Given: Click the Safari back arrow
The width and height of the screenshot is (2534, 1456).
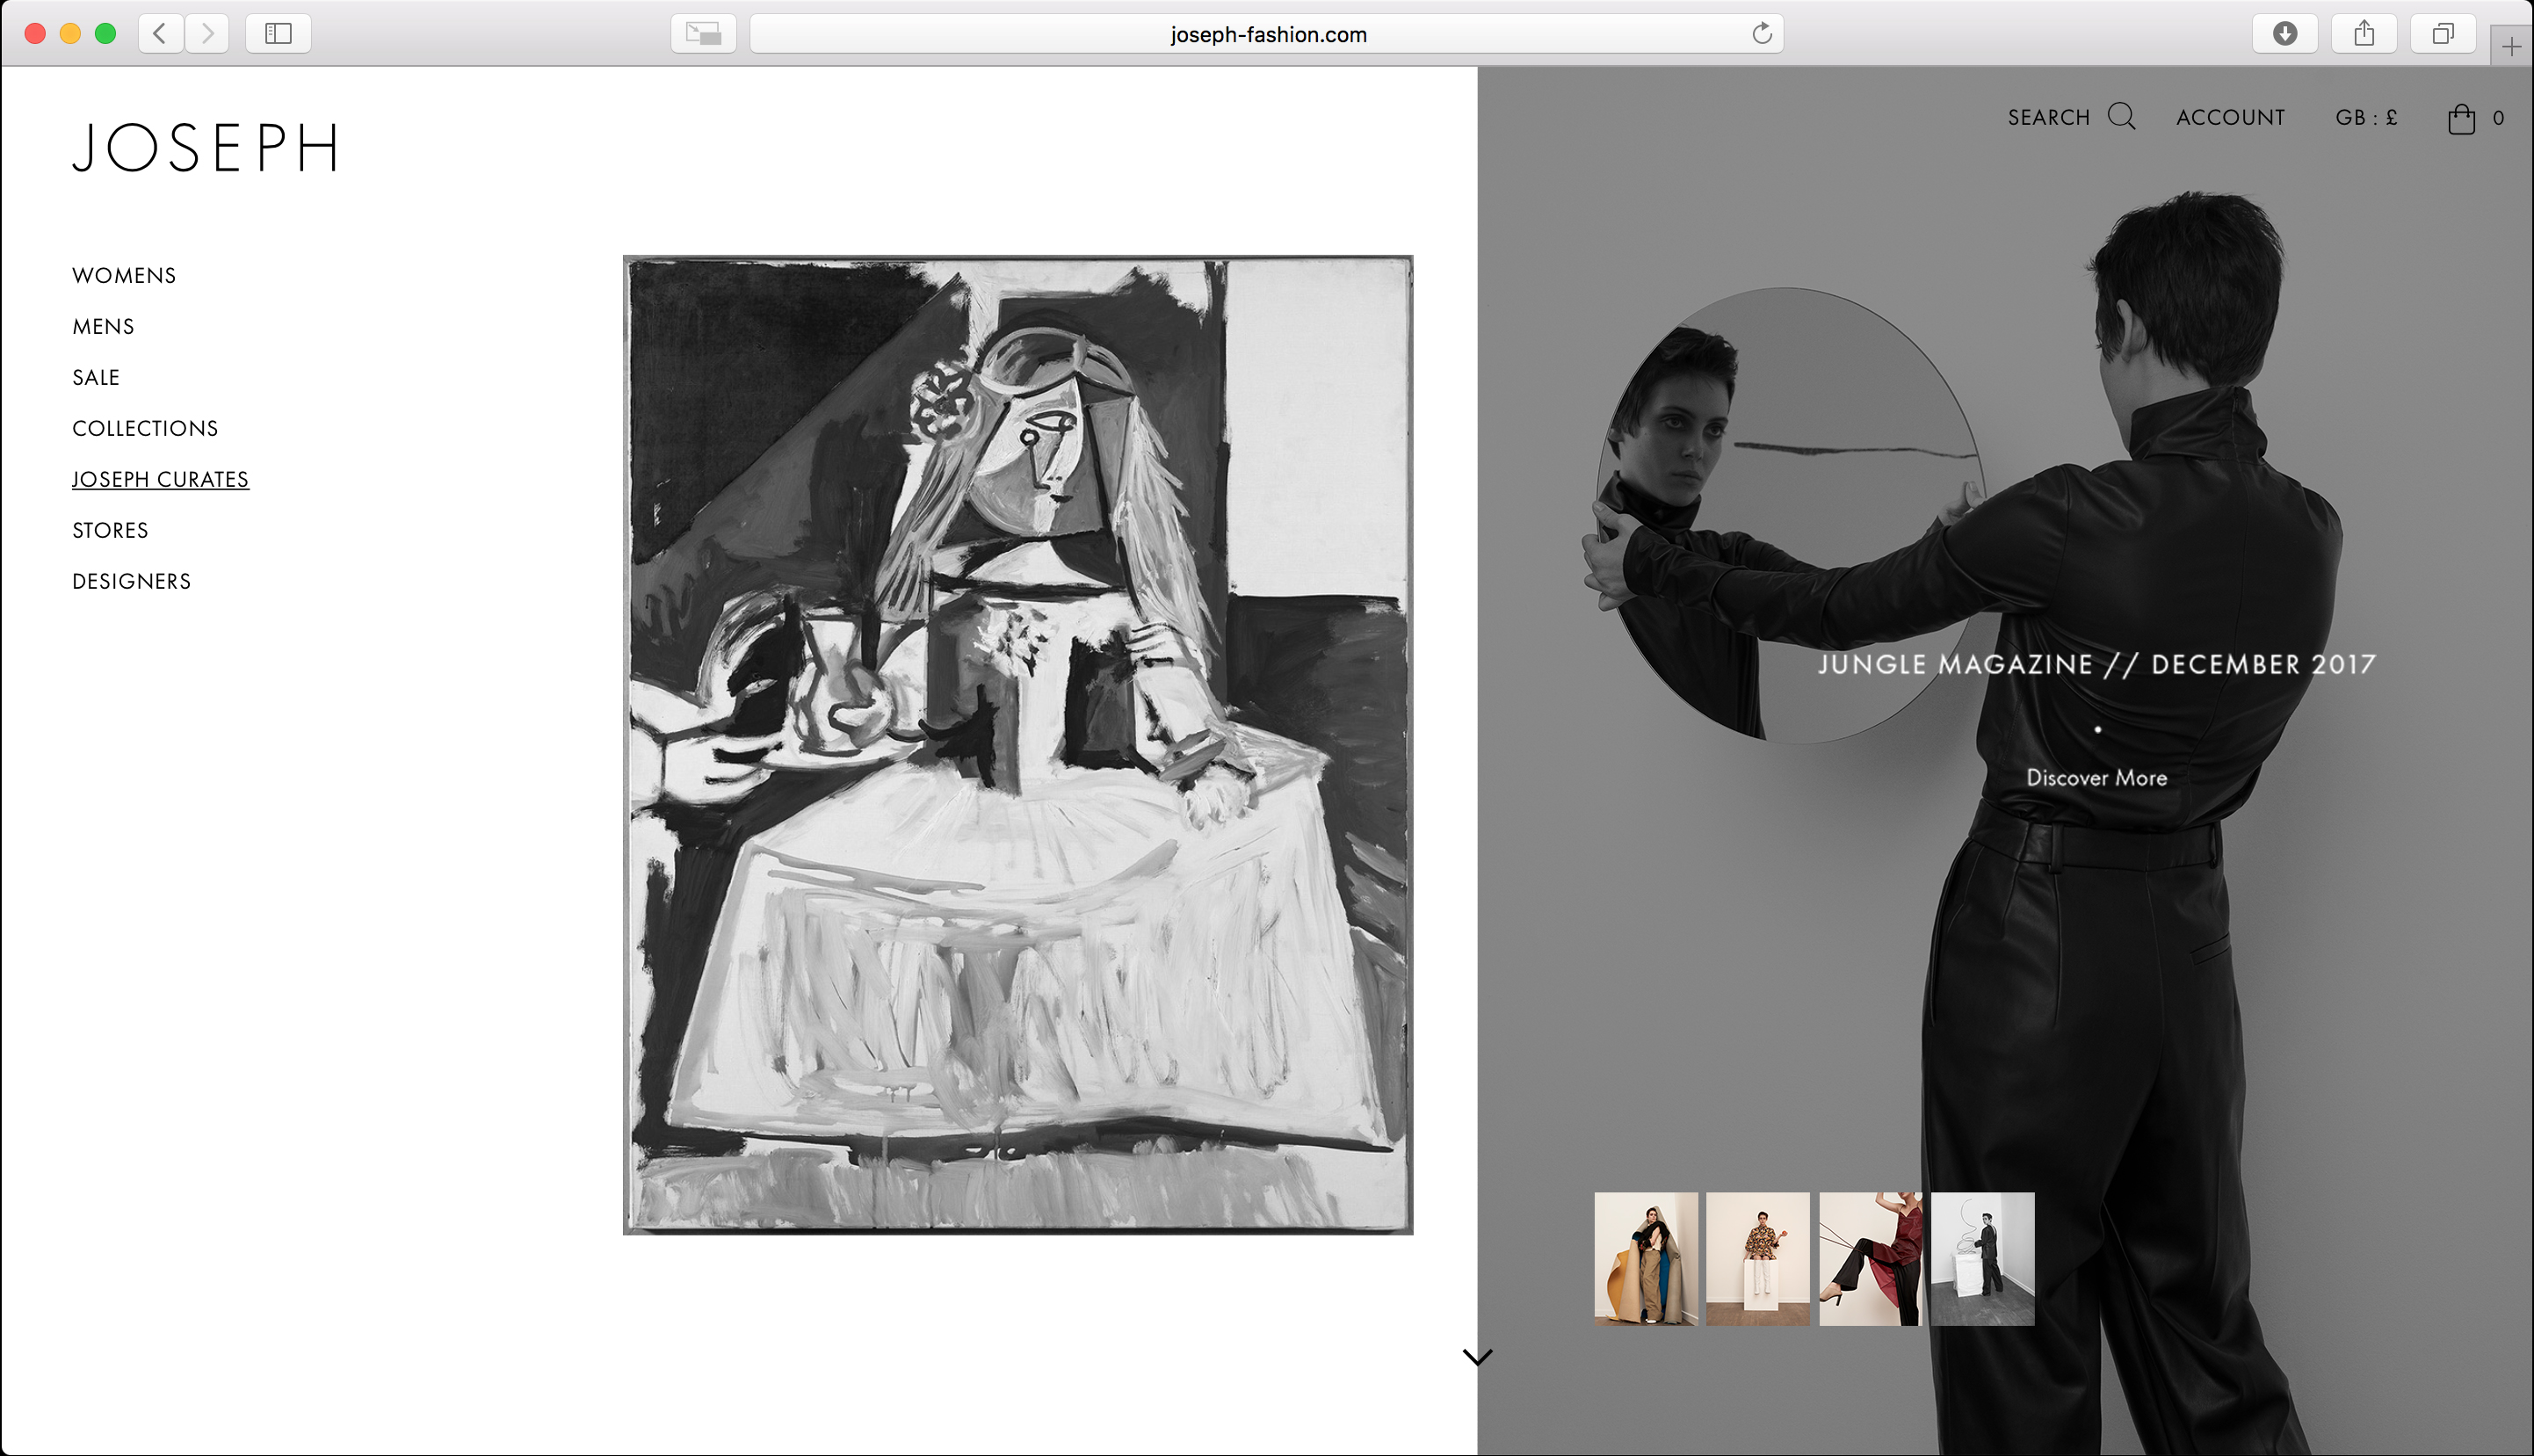Looking at the screenshot, I should click(160, 34).
